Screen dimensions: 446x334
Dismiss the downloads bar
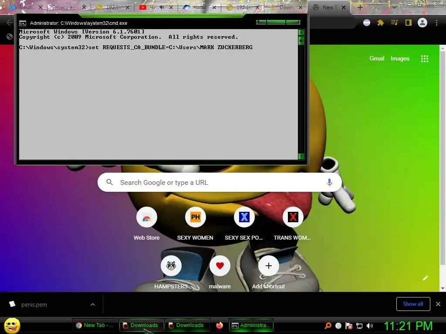(x=438, y=304)
